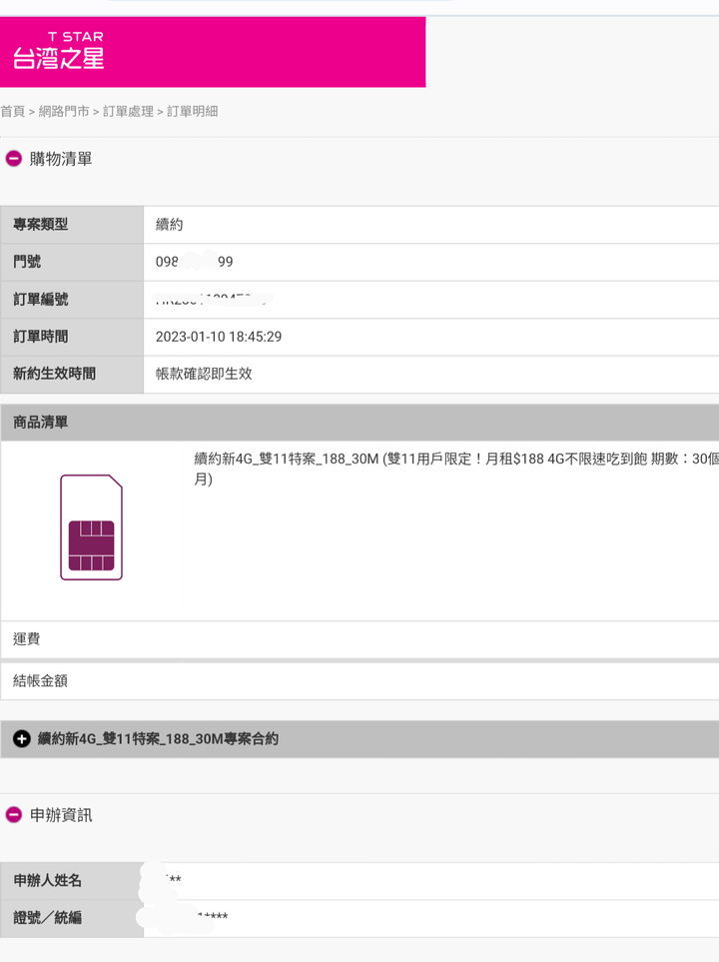Collapse the 購物清單 section

[x=14, y=159]
